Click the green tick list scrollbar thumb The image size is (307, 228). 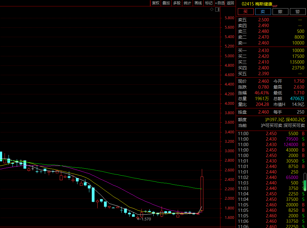click(305, 185)
